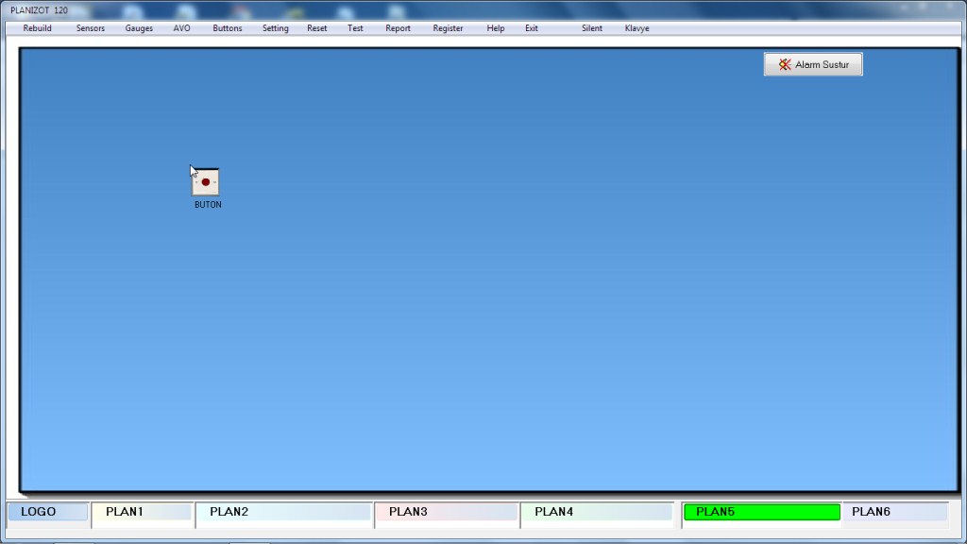Open the Buttons menu

[228, 28]
